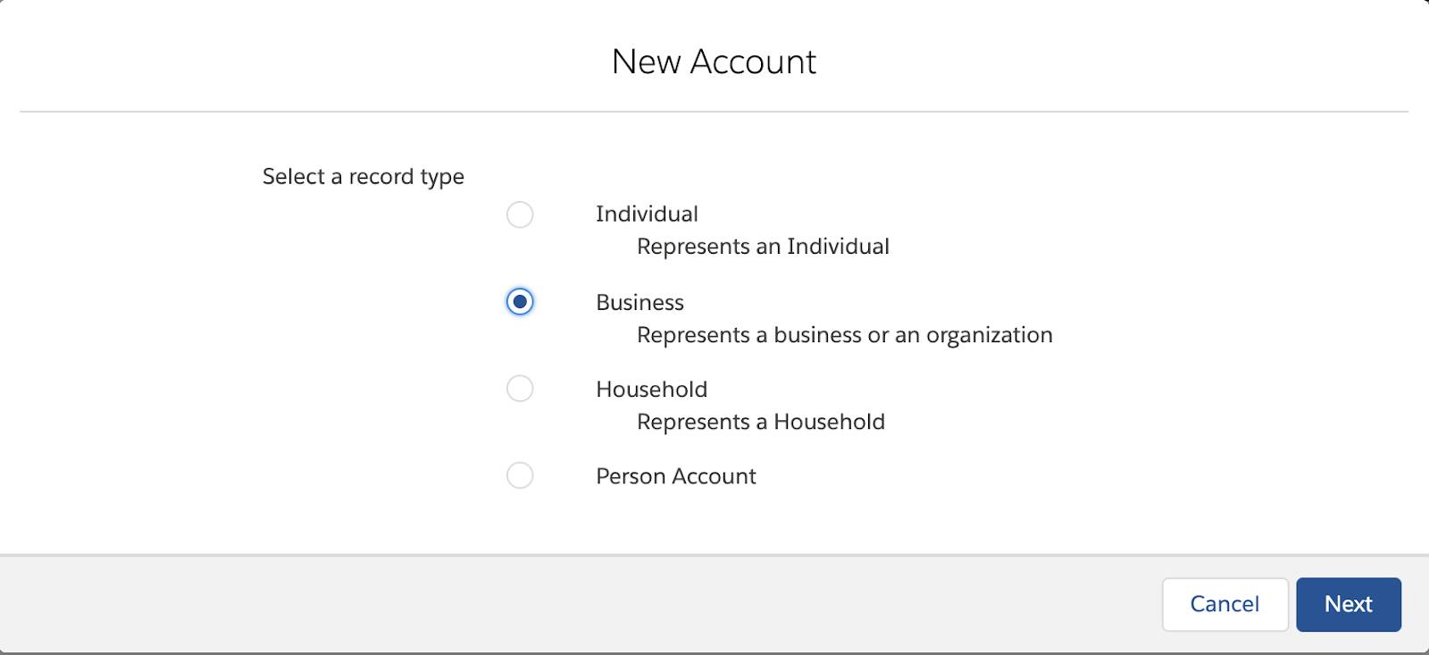Click the word 'type' in the record type prompt

(442, 177)
